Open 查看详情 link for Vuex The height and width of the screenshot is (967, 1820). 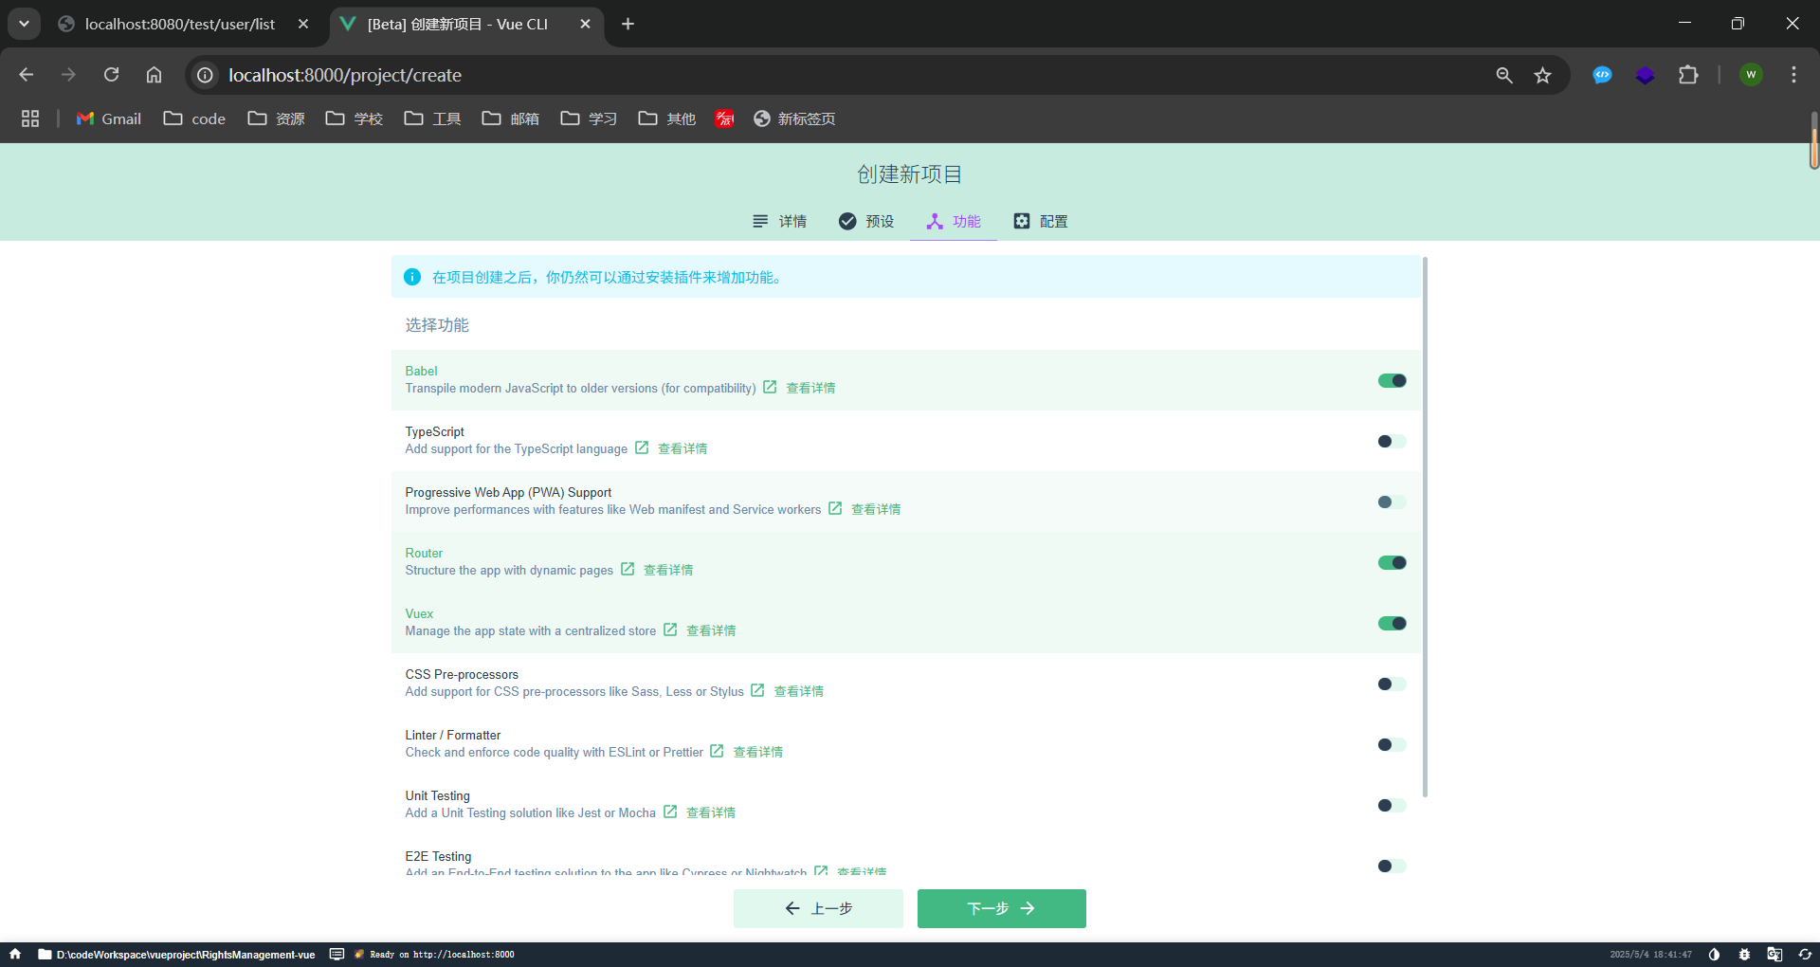point(711,630)
